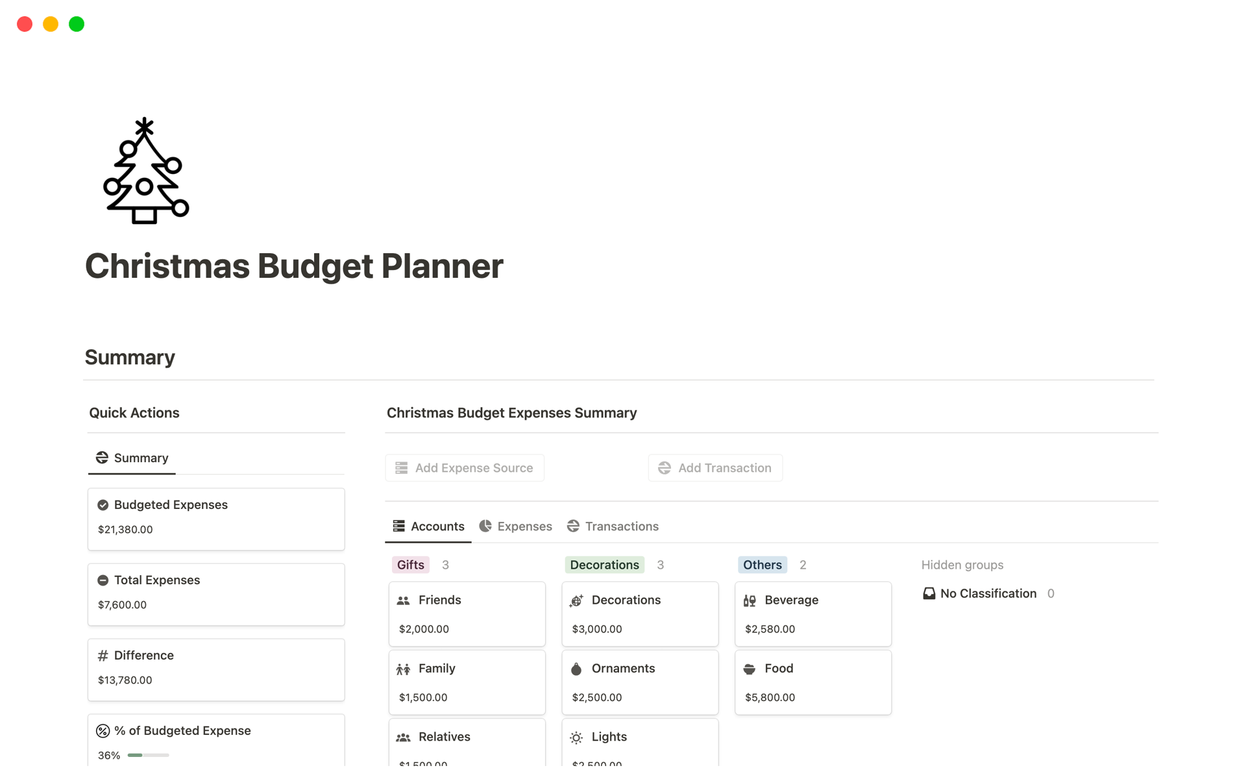1246x779 pixels.
Task: Click the No Classification inbox icon
Action: pos(929,593)
